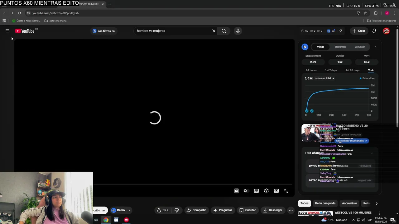The width and height of the screenshot is (399, 224).
Task: Go to YouTube home via logo
Action: (x=25, y=31)
